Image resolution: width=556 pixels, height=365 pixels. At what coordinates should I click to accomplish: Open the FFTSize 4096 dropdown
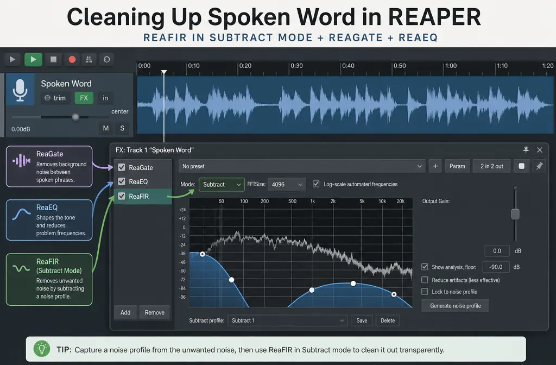[x=287, y=185]
